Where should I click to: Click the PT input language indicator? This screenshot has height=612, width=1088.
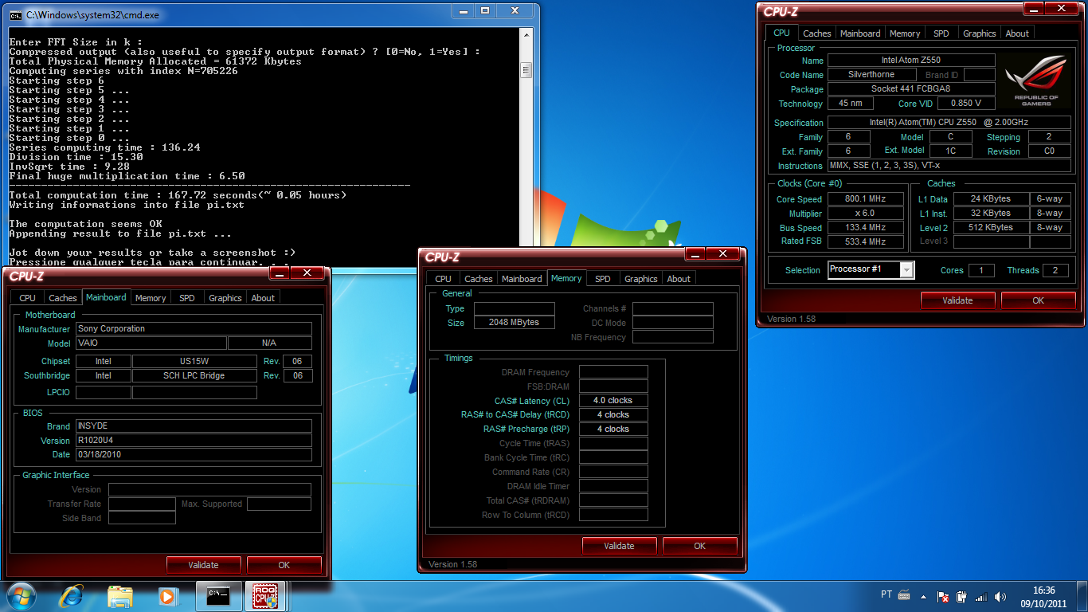[x=886, y=594]
